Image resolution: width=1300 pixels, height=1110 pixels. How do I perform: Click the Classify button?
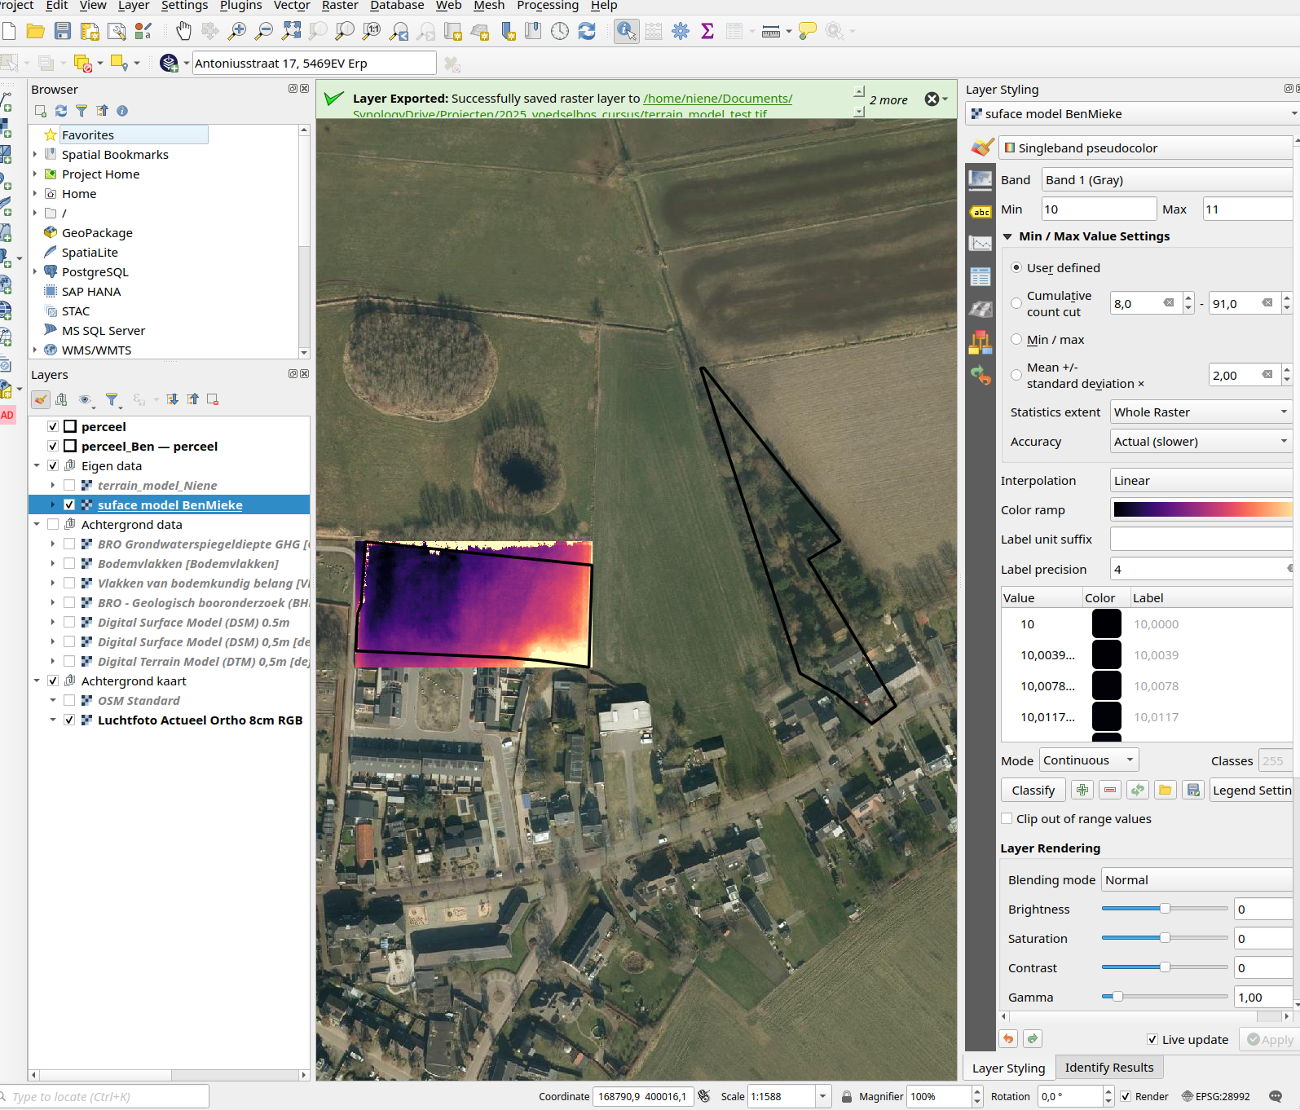(1033, 791)
